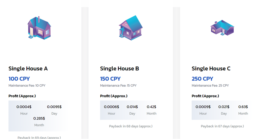263x139 pixels.
Task: Click Maintenance Fee: 10 CPY text
Action: 27,86
